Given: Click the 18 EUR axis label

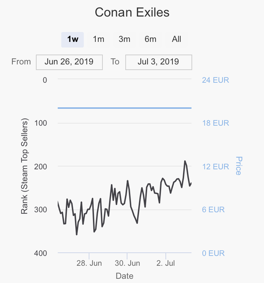Looking at the screenshot, I should tap(215, 123).
